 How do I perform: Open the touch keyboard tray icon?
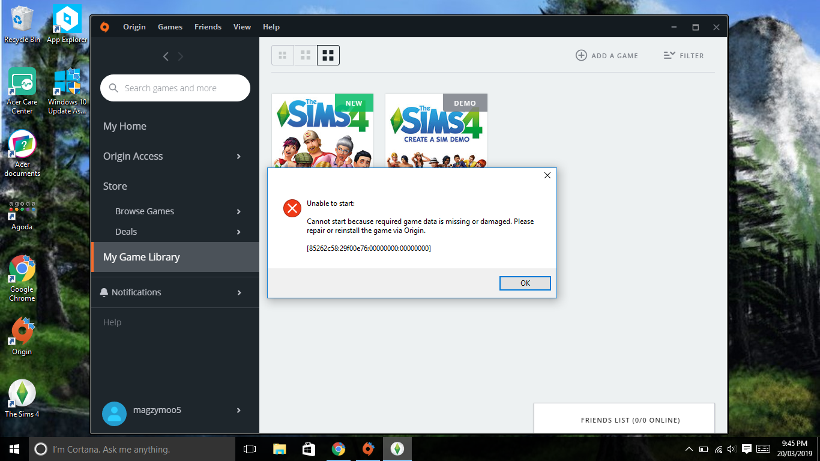(x=764, y=449)
